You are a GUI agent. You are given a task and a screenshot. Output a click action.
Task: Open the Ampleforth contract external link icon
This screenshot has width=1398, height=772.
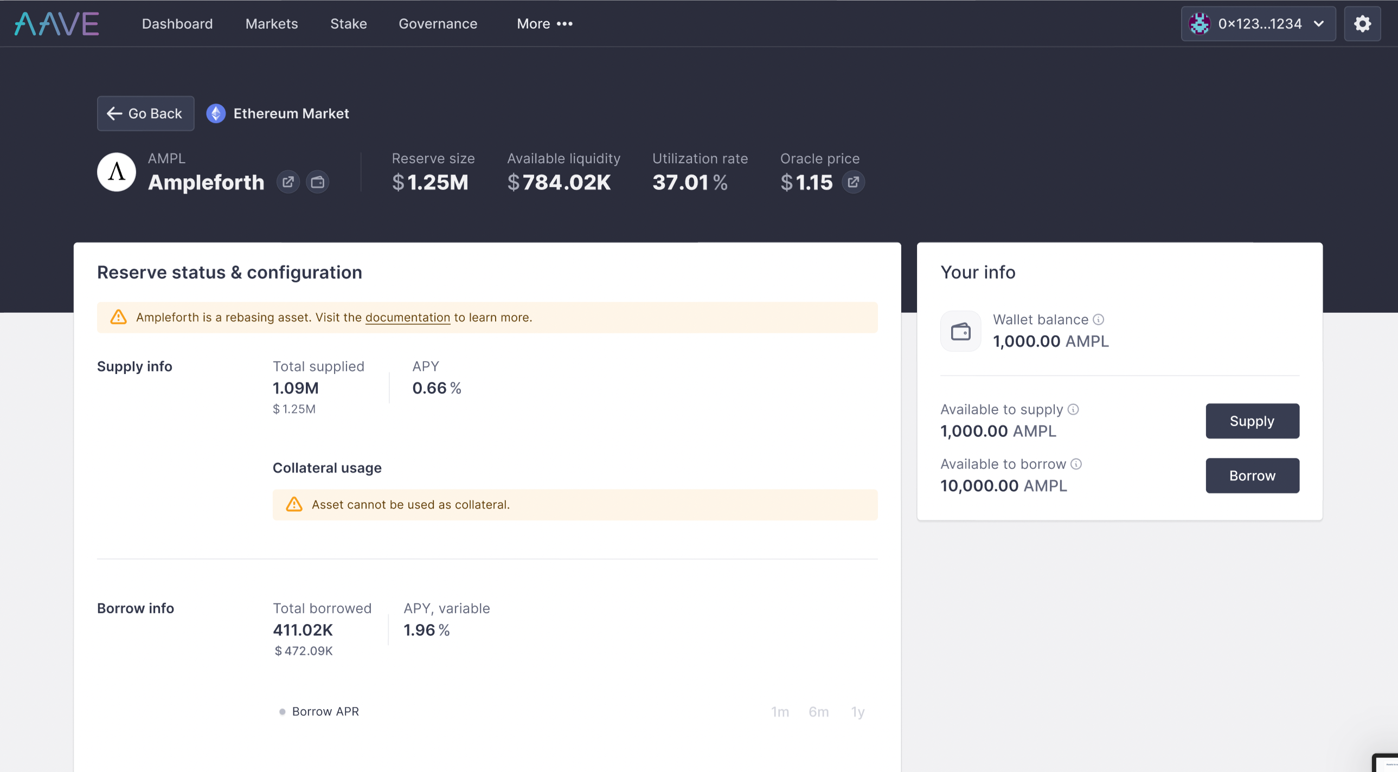pos(288,182)
